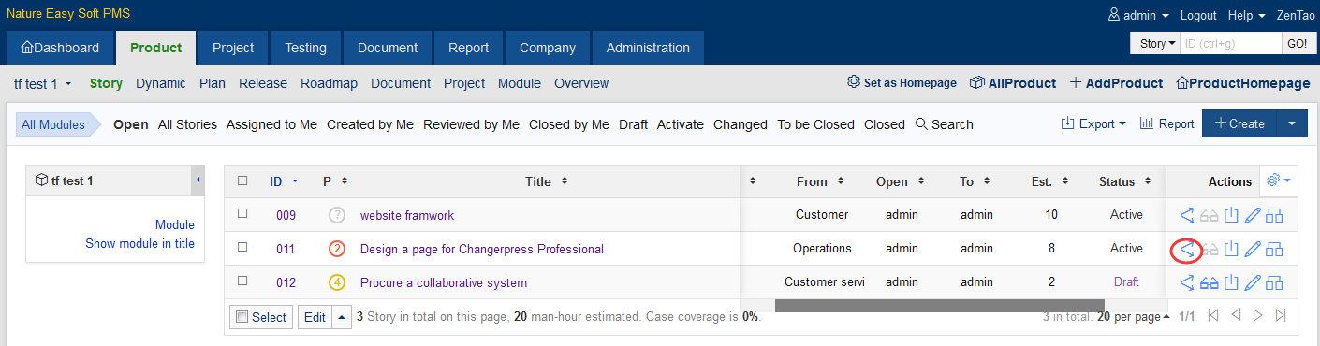Open the Roadmap menu item
Screen dimensions: 1320x346
click(329, 83)
